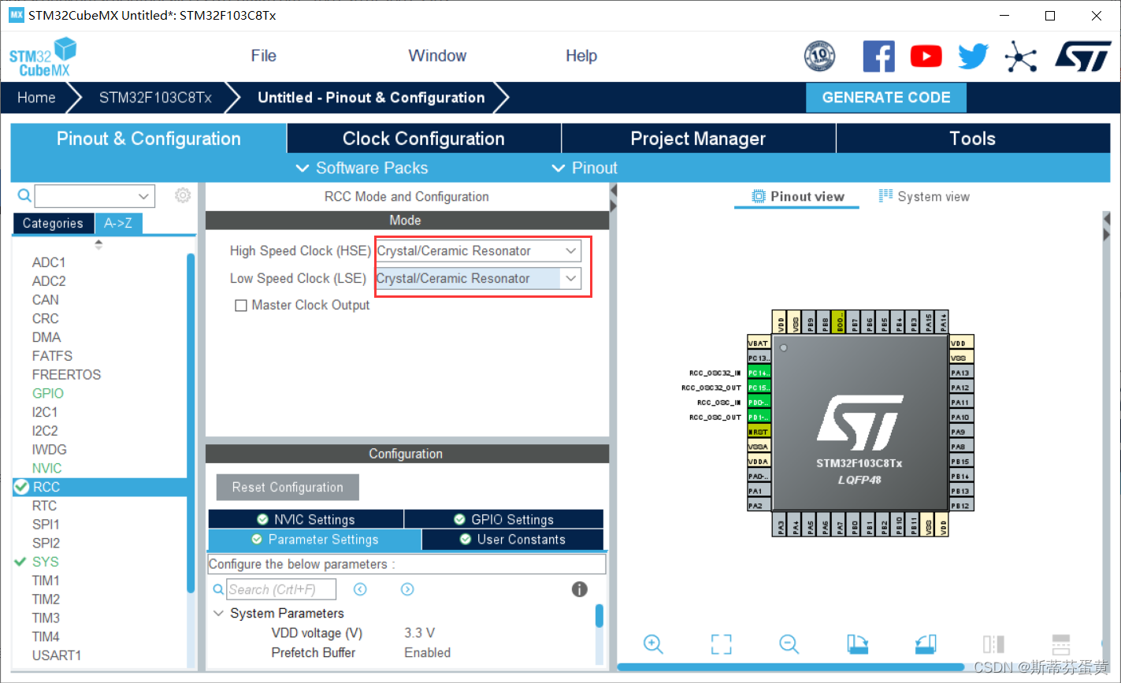Go to the Home breadcrumb

[x=36, y=98]
